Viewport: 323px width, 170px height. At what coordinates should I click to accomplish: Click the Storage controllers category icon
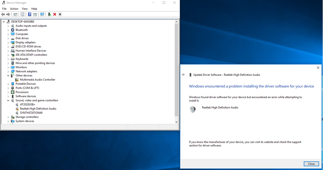click(13, 117)
